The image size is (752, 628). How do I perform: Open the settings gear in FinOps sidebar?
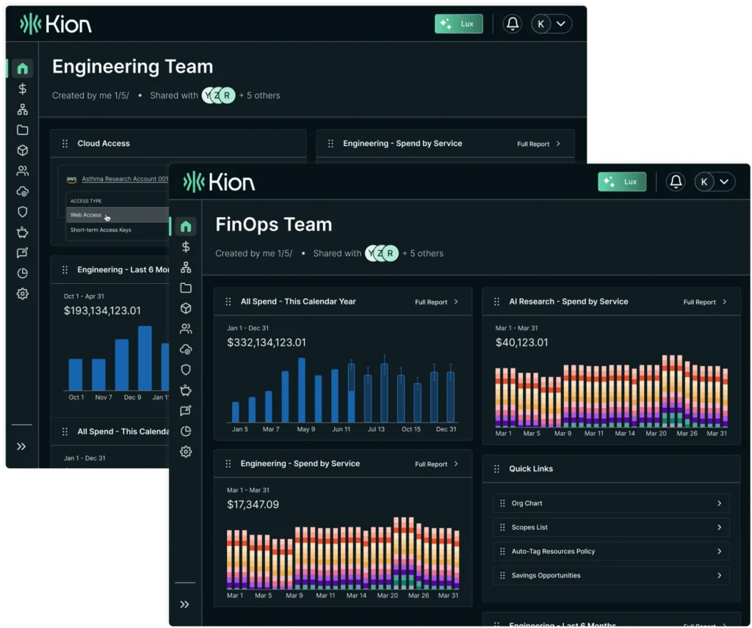tap(186, 452)
